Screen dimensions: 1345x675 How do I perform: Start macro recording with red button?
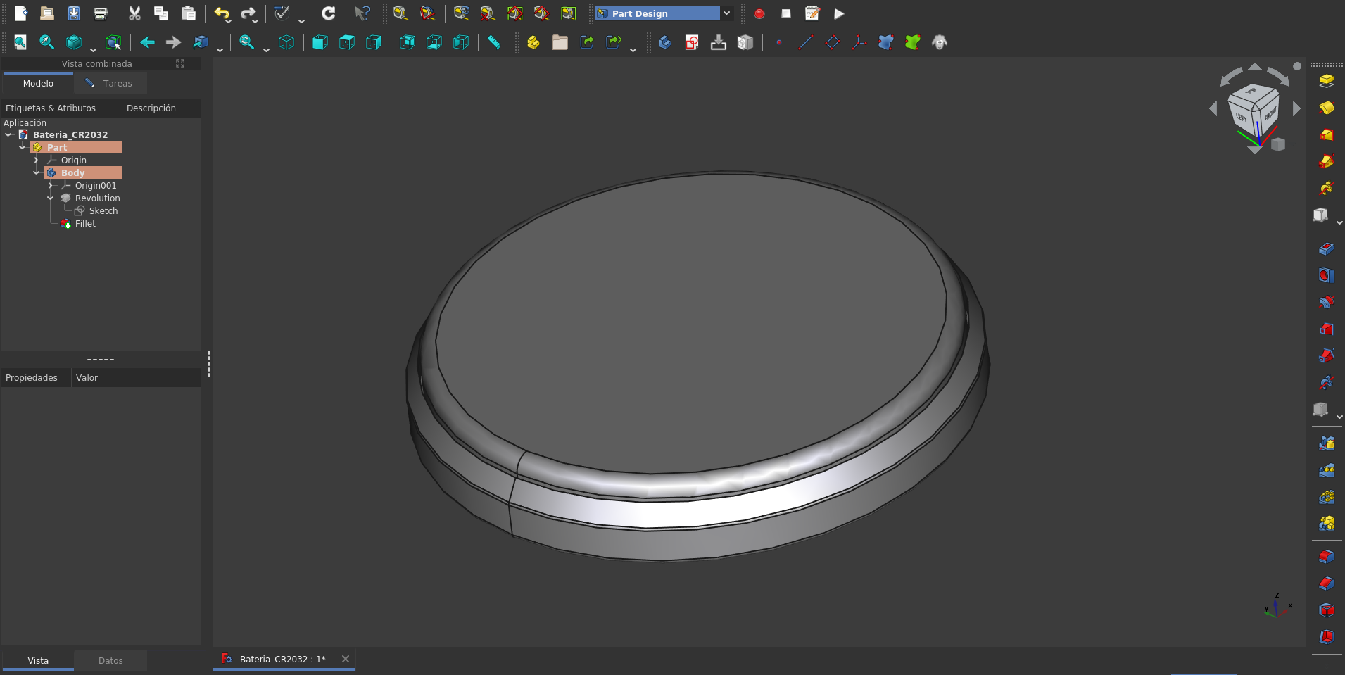[759, 13]
